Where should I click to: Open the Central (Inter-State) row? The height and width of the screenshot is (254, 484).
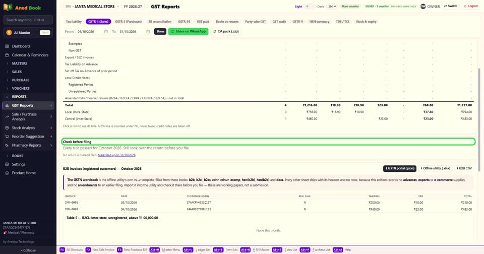[x=268, y=119]
